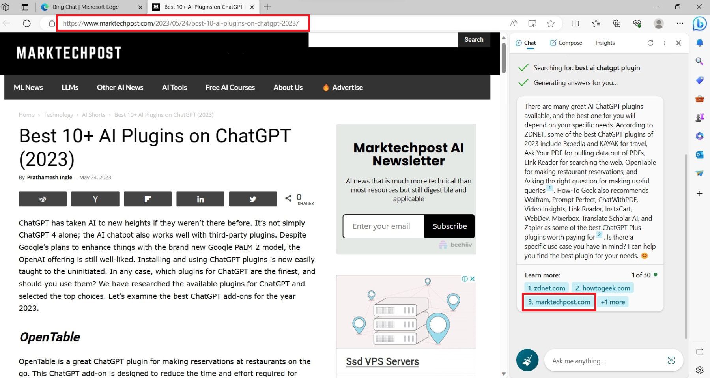
Task: Start a new topic with the broom icon
Action: click(527, 360)
